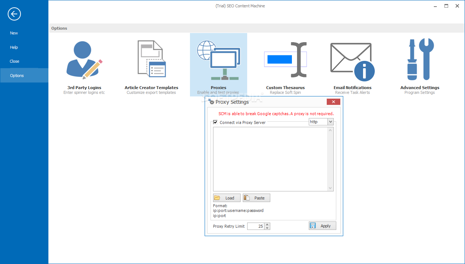
Task: Click the Load button
Action: [x=227, y=198]
